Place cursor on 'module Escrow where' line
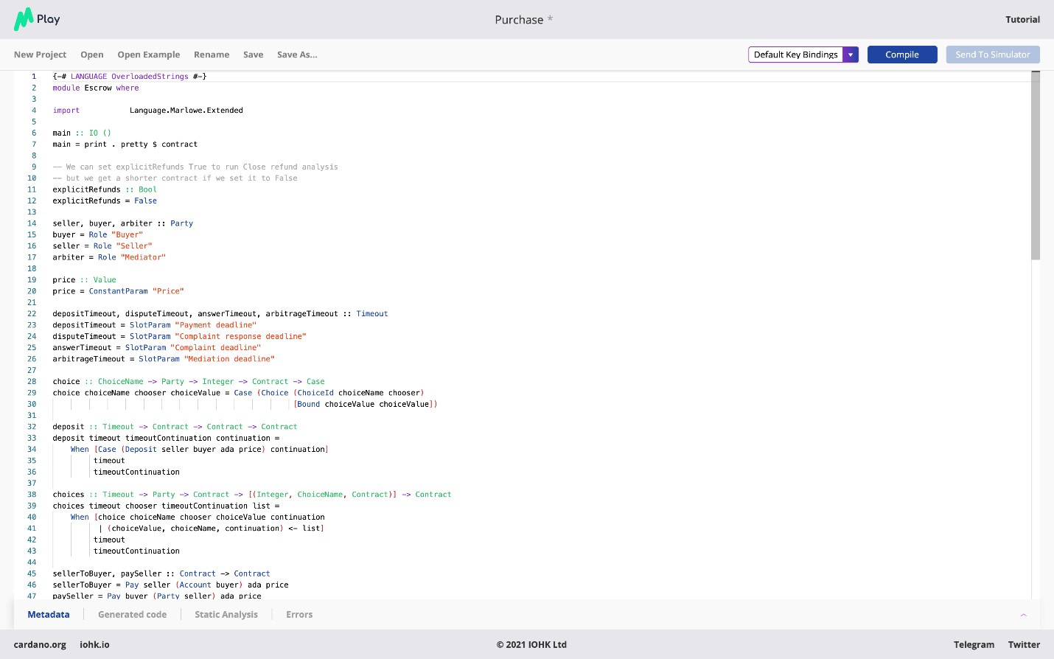Image resolution: width=1054 pixels, height=659 pixels. (x=96, y=88)
